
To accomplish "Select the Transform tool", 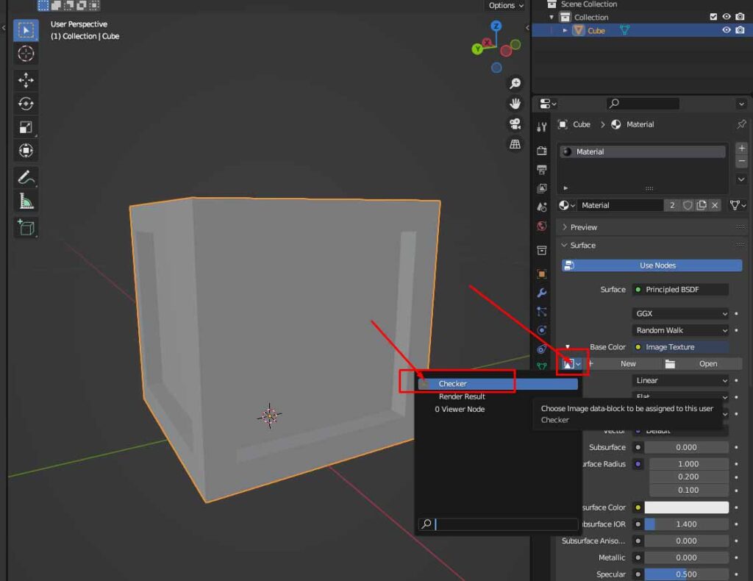I will coord(26,150).
